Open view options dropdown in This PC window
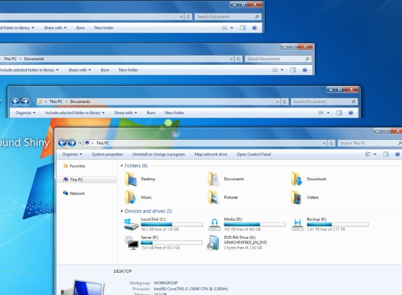402x295 pixels. coord(375,154)
